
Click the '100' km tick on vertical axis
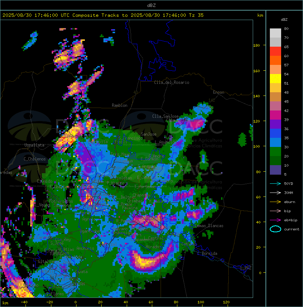[256, 147]
